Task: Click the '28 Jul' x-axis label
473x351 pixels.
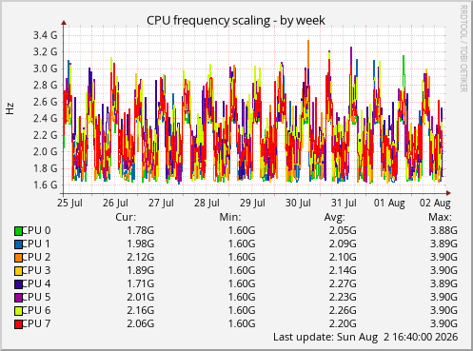Action: pyautogui.click(x=207, y=203)
